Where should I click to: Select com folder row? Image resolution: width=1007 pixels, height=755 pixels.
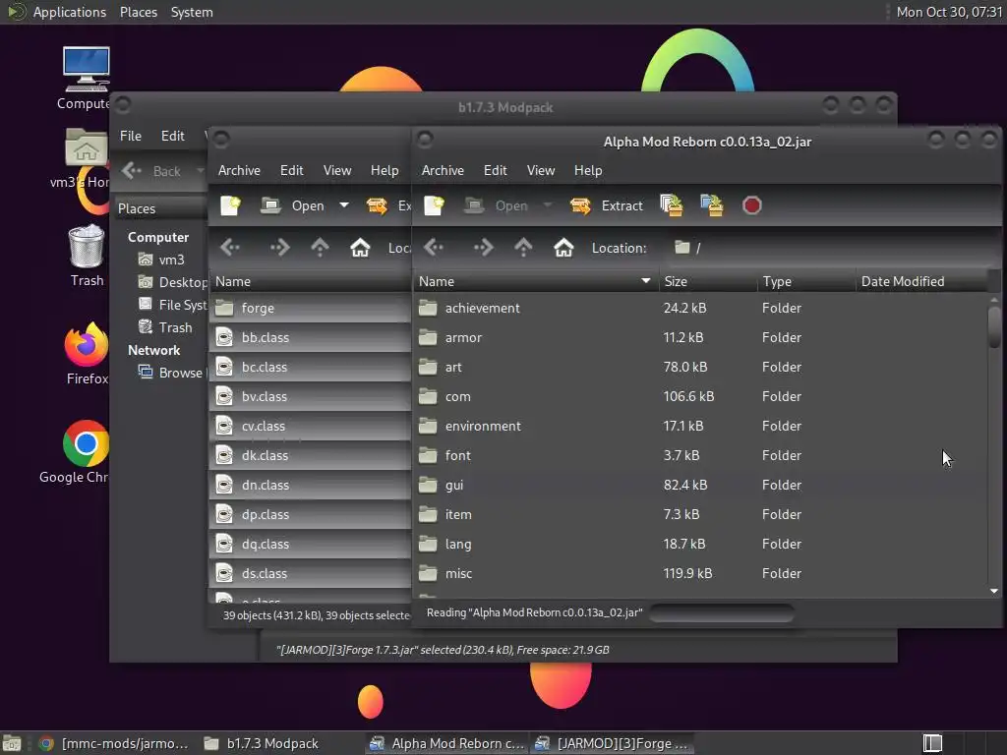[x=700, y=397]
